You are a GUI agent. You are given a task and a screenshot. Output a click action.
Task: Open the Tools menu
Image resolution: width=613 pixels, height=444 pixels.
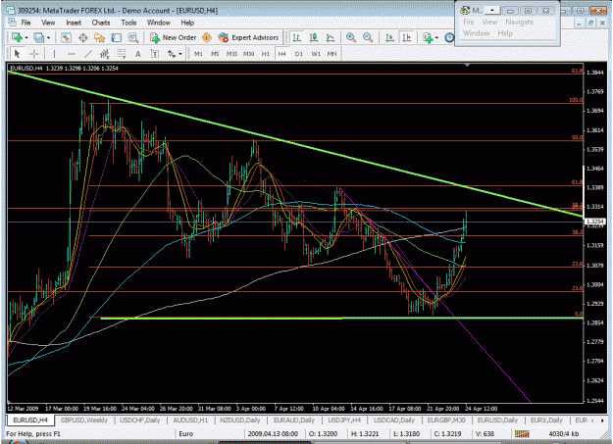pos(128,23)
